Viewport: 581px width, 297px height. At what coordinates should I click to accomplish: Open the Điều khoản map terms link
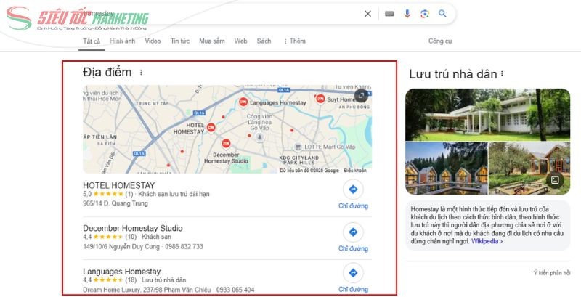[355, 171]
